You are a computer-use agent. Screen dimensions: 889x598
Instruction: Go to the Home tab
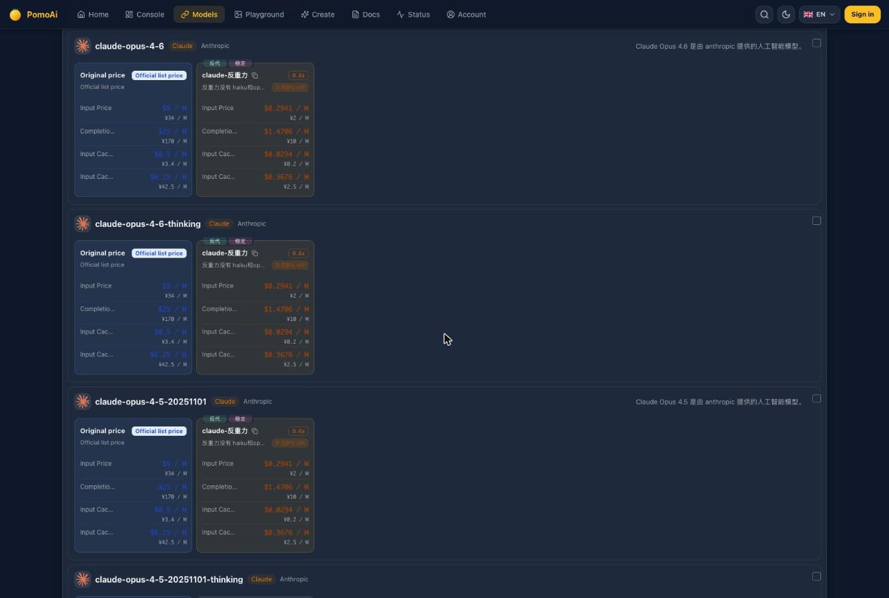point(93,15)
